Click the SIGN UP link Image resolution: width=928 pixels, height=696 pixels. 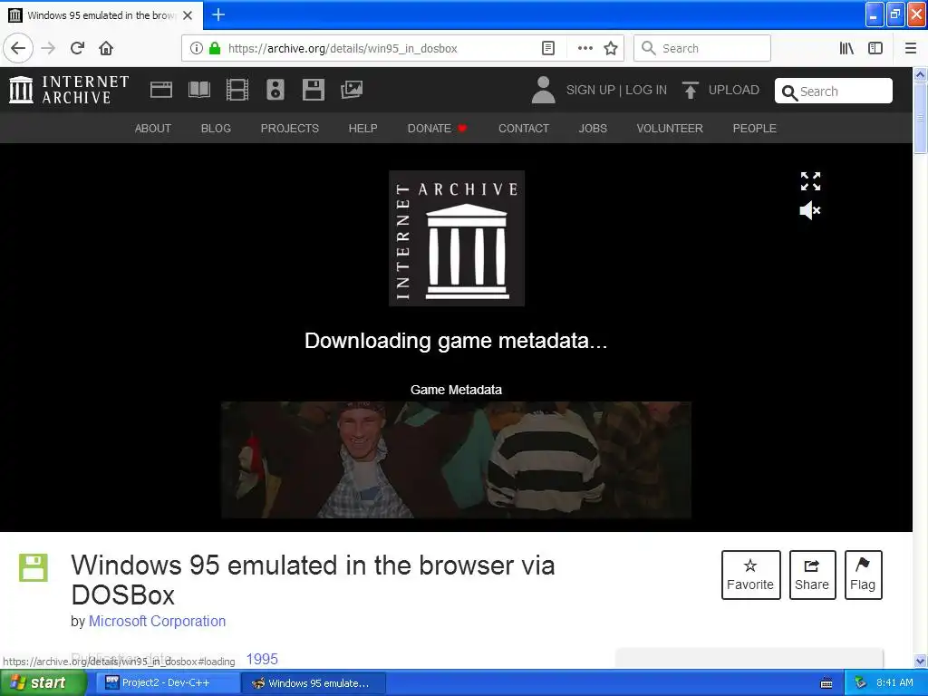[591, 90]
